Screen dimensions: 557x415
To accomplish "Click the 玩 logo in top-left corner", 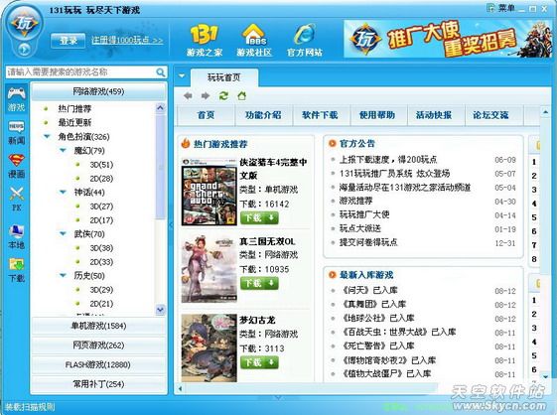I will (x=24, y=24).
